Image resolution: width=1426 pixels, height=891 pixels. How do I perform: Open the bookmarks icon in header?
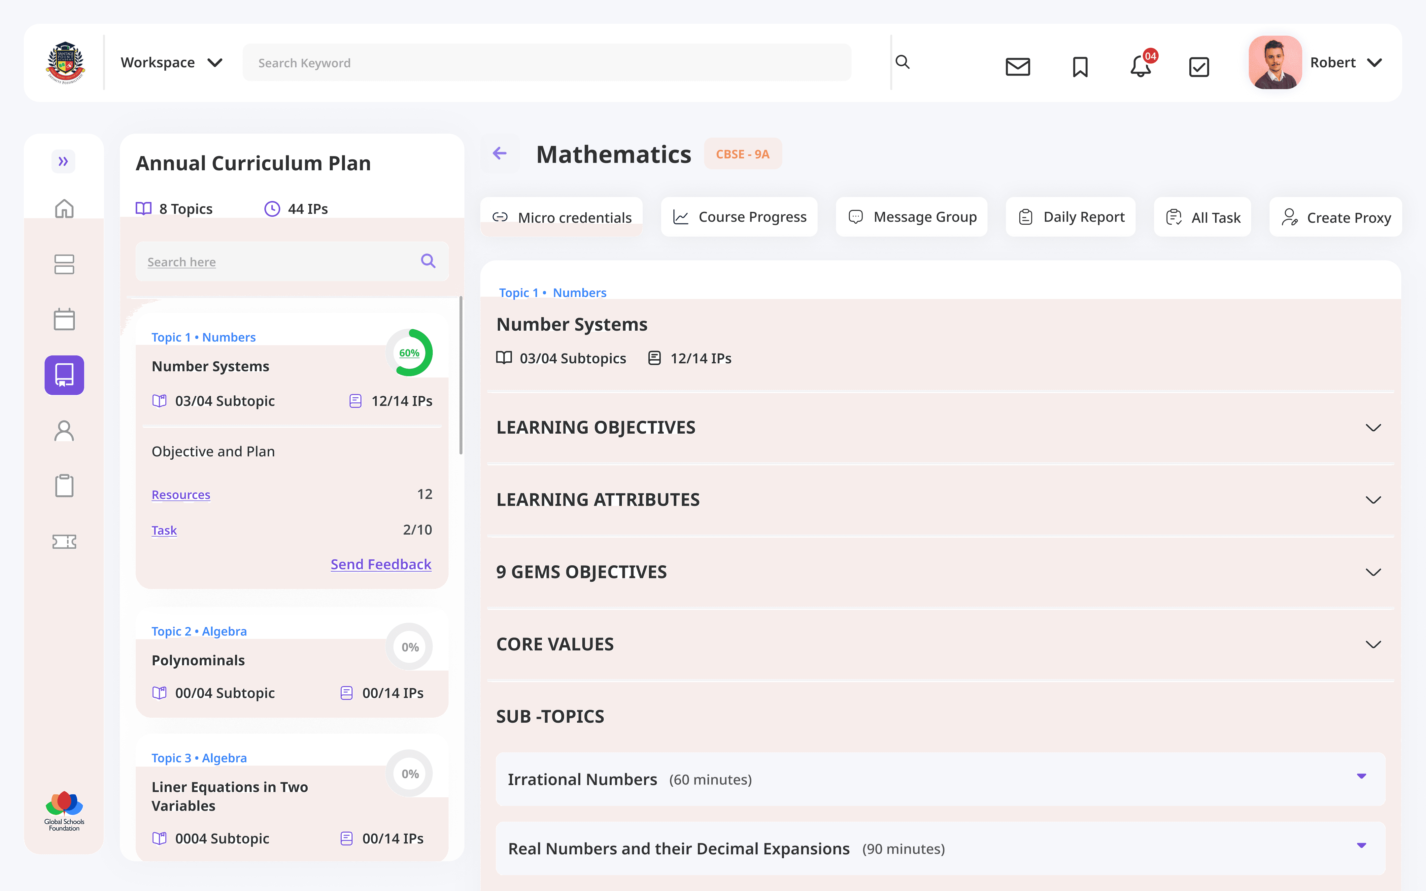(x=1079, y=67)
